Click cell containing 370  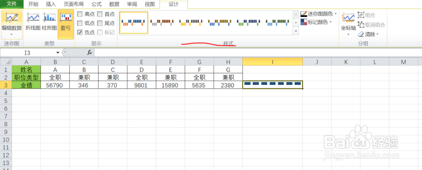113,85
